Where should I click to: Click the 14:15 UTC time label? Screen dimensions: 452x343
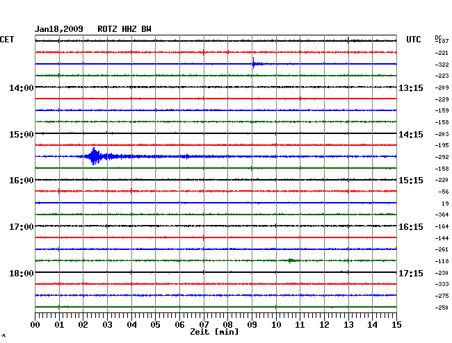411,135
